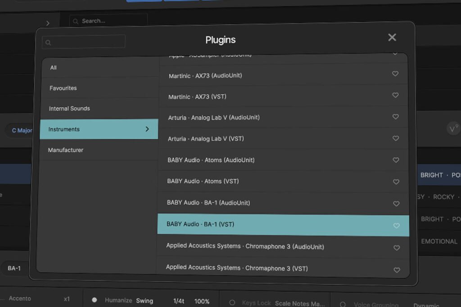Open the Favourites category
This screenshot has width=461, height=307.
coord(99,88)
